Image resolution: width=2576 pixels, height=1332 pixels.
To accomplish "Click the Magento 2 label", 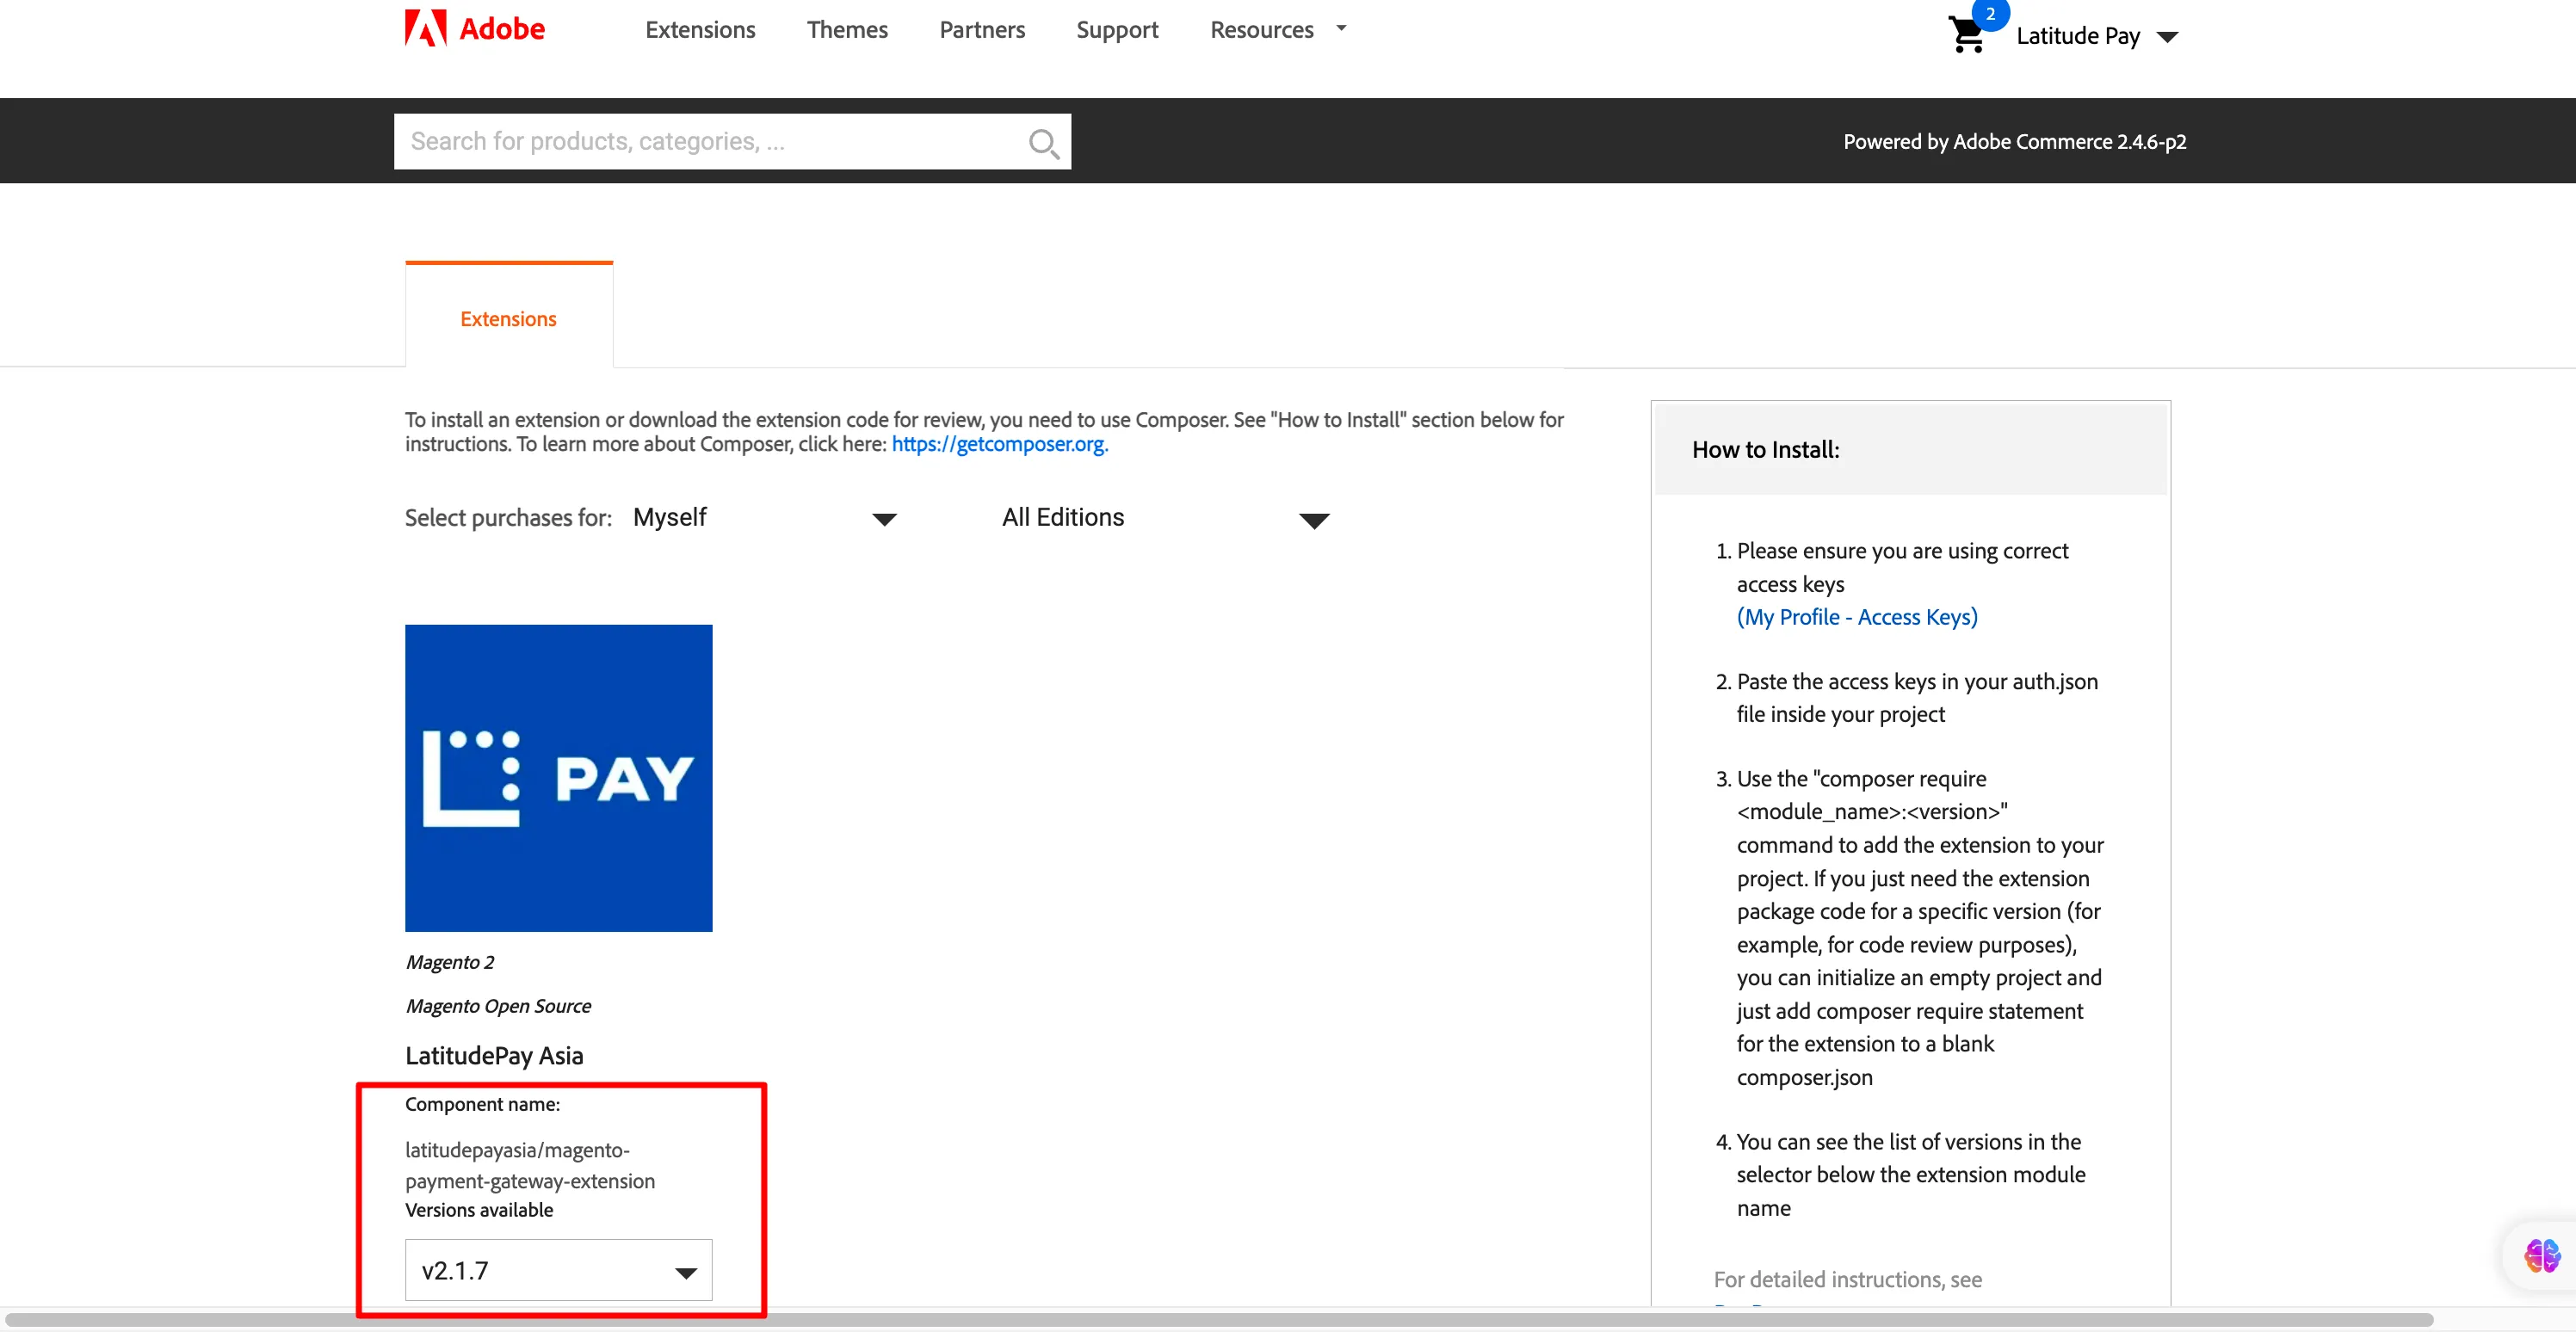I will (450, 962).
